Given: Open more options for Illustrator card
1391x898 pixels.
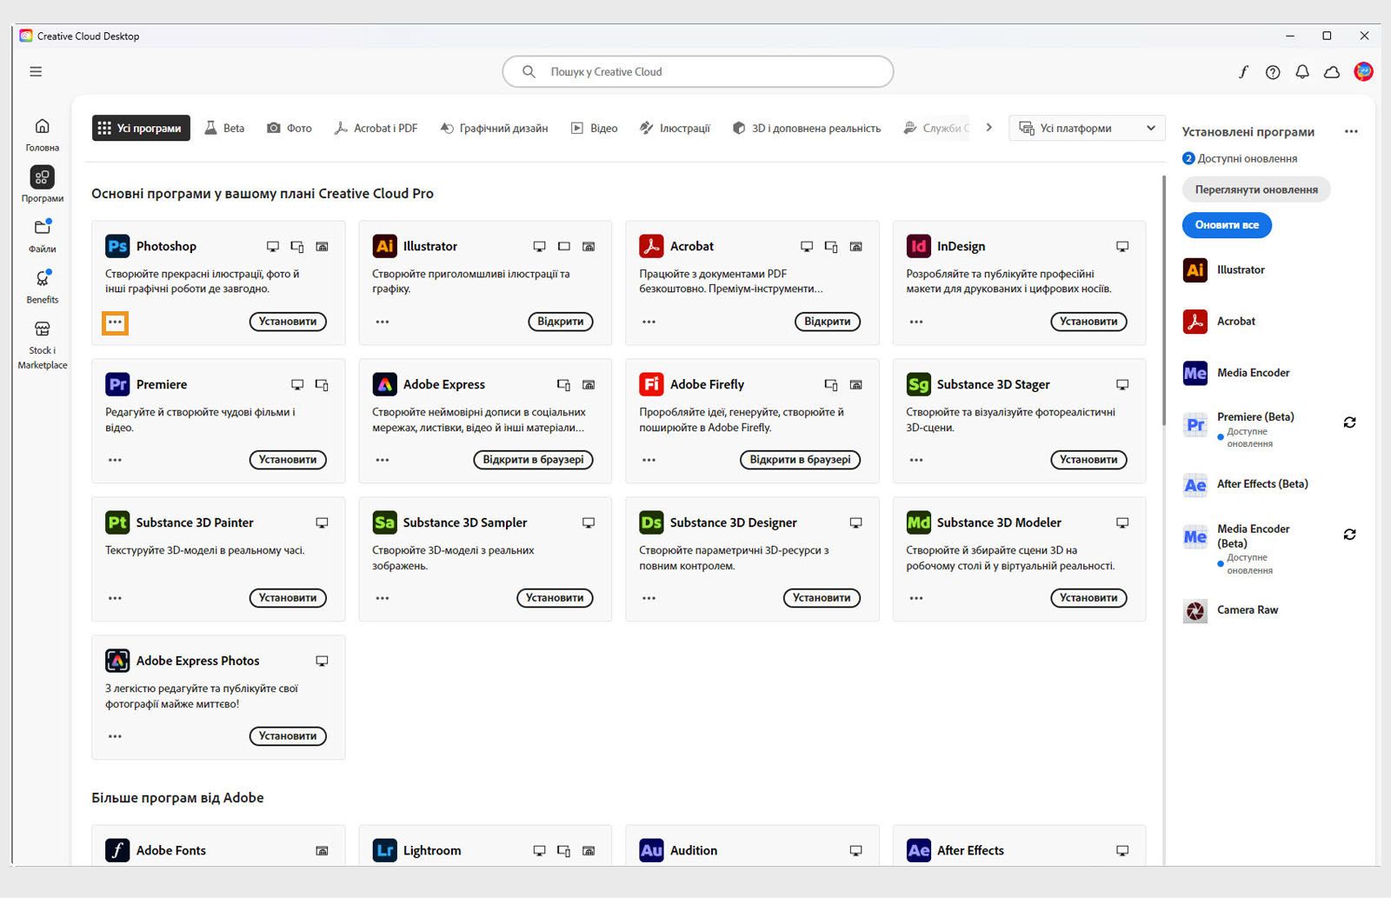Looking at the screenshot, I should point(383,322).
